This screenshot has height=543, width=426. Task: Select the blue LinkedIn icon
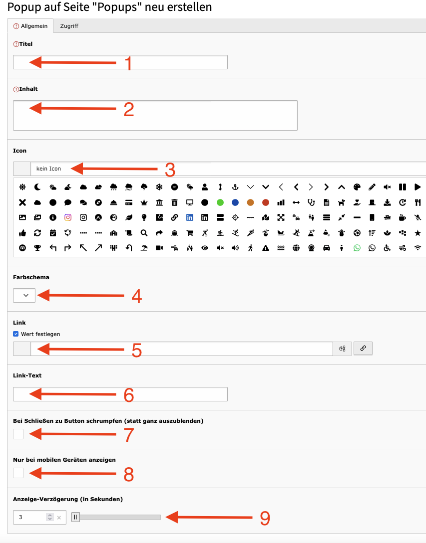pos(190,217)
